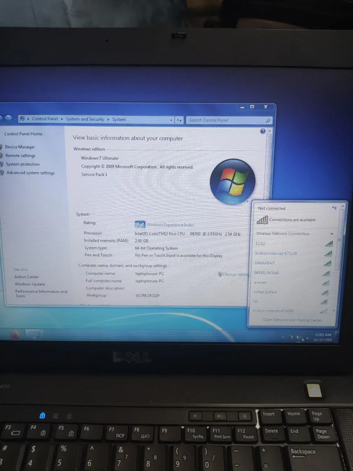Refresh the wireless network list
Viewport: 353px width, 471px height.
coord(334,208)
